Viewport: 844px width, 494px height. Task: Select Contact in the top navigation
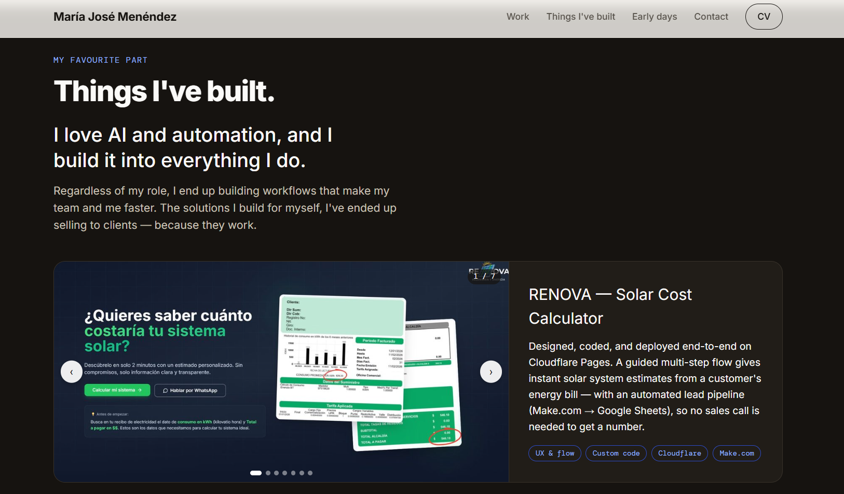(711, 17)
